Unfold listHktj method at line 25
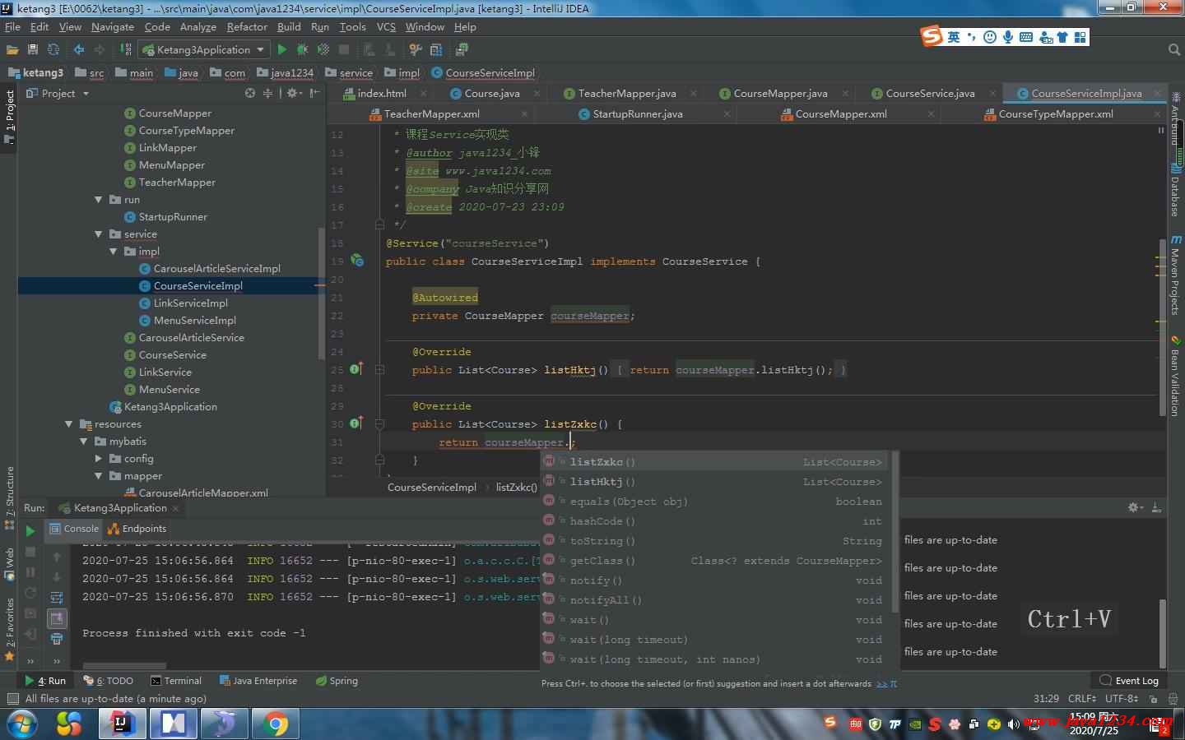Image resolution: width=1185 pixels, height=740 pixels. point(379,370)
